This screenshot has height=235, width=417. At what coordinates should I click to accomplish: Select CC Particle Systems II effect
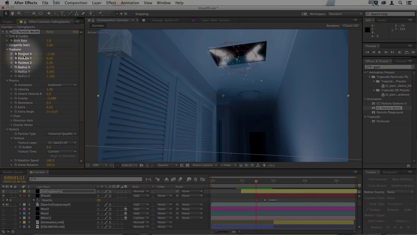point(391,103)
